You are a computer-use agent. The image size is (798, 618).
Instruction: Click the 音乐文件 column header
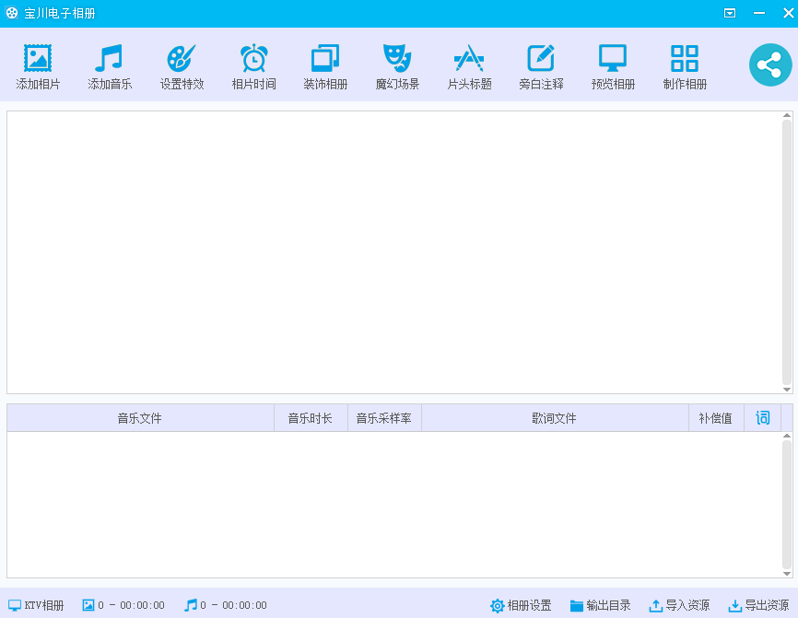point(140,418)
